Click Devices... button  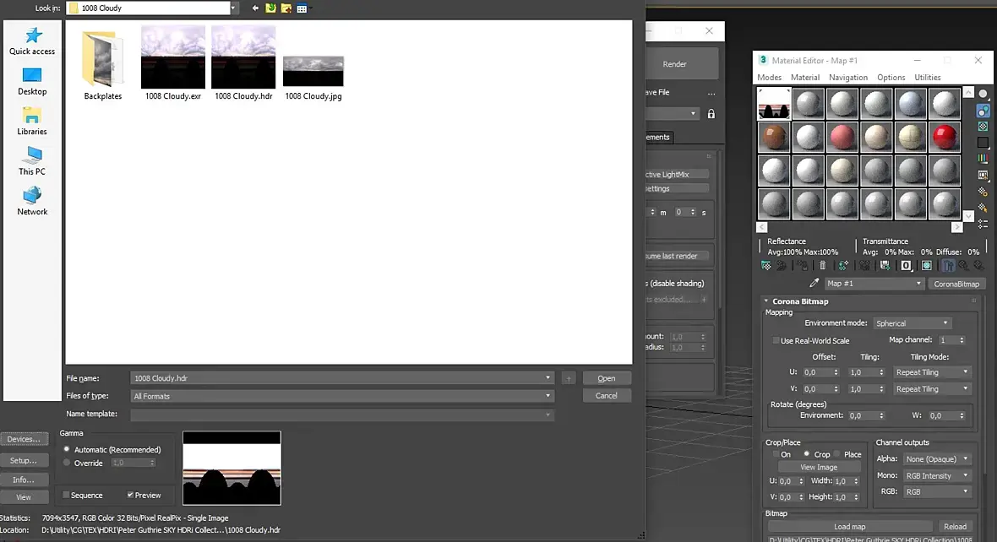tap(24, 439)
